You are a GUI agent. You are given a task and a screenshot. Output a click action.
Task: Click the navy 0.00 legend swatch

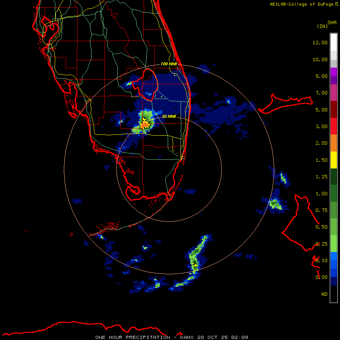pos(334,281)
